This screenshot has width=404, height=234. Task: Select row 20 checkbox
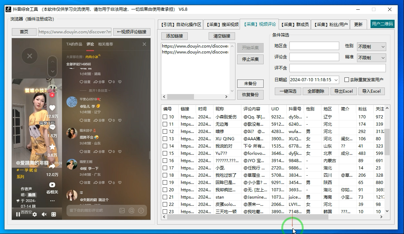(x=165, y=190)
